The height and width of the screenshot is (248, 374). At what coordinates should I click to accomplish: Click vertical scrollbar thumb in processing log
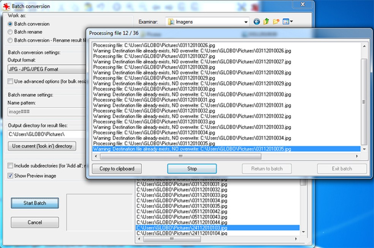click(x=364, y=102)
